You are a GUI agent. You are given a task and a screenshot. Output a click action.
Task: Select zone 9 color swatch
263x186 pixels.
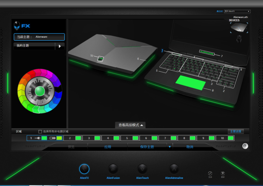pyautogui.click(x=211, y=138)
